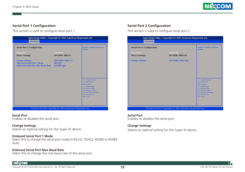The height and width of the screenshot is (172, 245).
Task: Click the 'Onboard Serial Port Max Baud Rate' description heading
Action: click(38, 150)
